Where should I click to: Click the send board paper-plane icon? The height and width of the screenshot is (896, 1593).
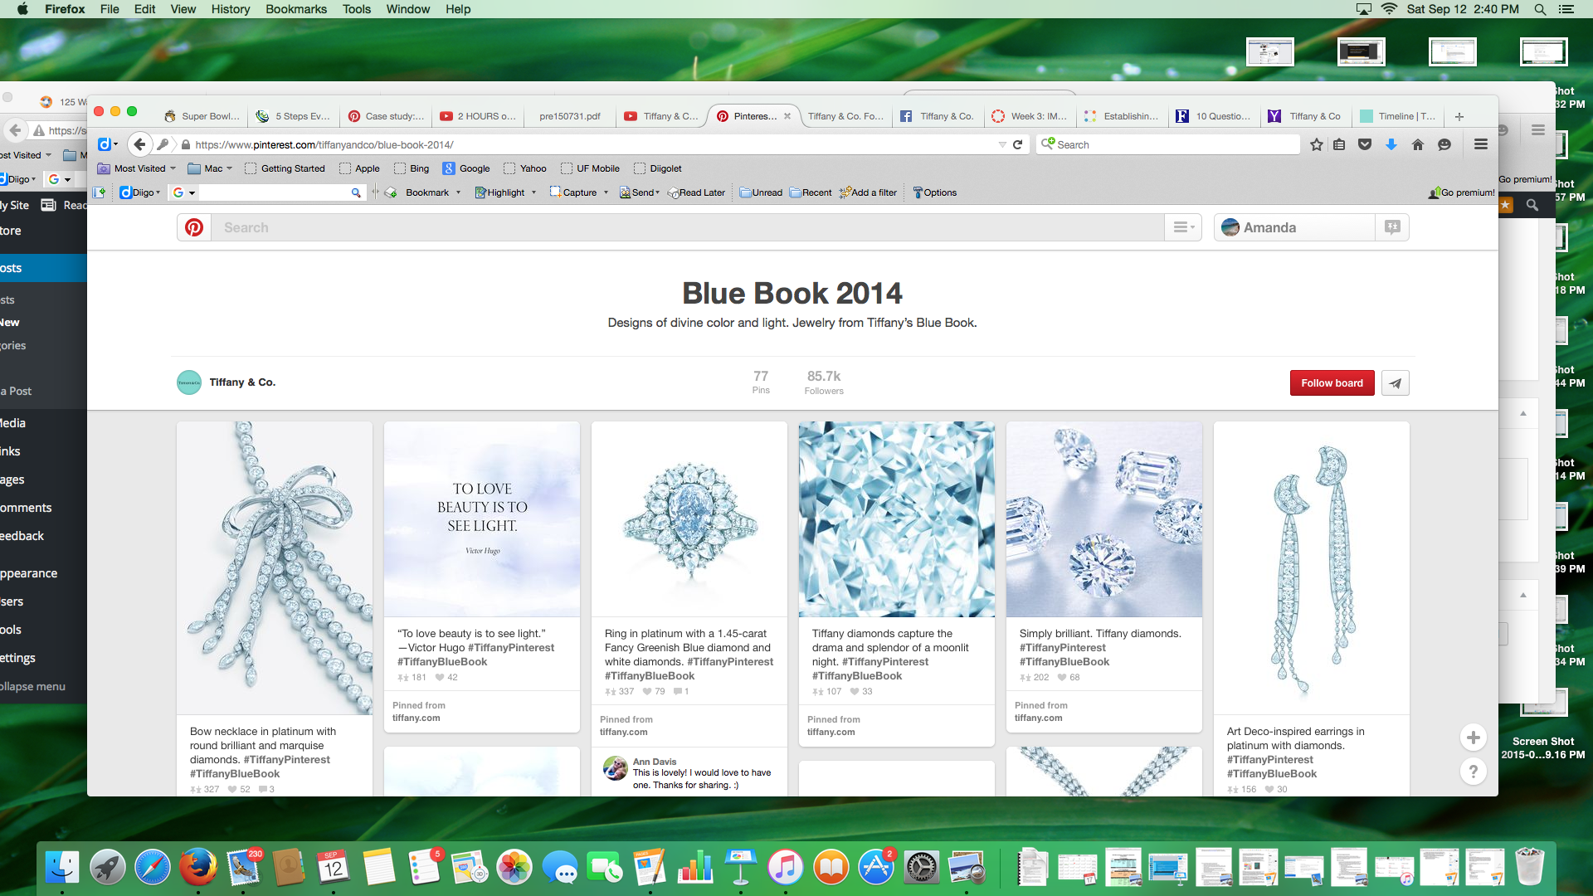(x=1396, y=383)
